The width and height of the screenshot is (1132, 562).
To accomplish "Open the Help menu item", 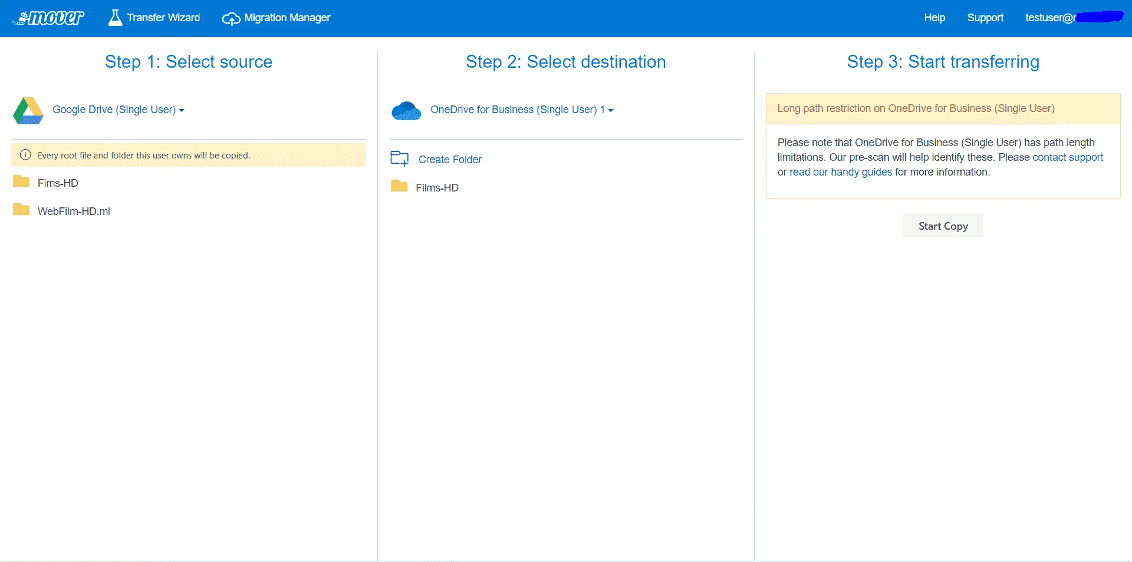I will pyautogui.click(x=934, y=18).
